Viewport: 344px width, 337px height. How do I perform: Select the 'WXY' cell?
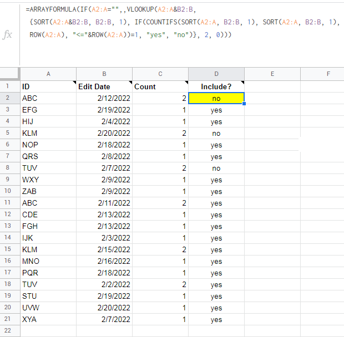point(48,180)
